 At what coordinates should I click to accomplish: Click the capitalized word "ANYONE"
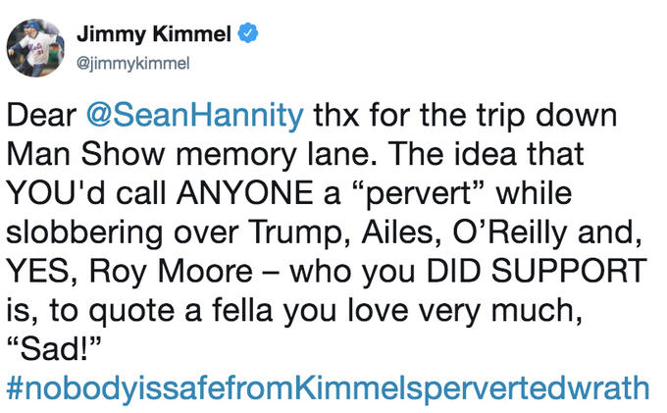coord(245,193)
